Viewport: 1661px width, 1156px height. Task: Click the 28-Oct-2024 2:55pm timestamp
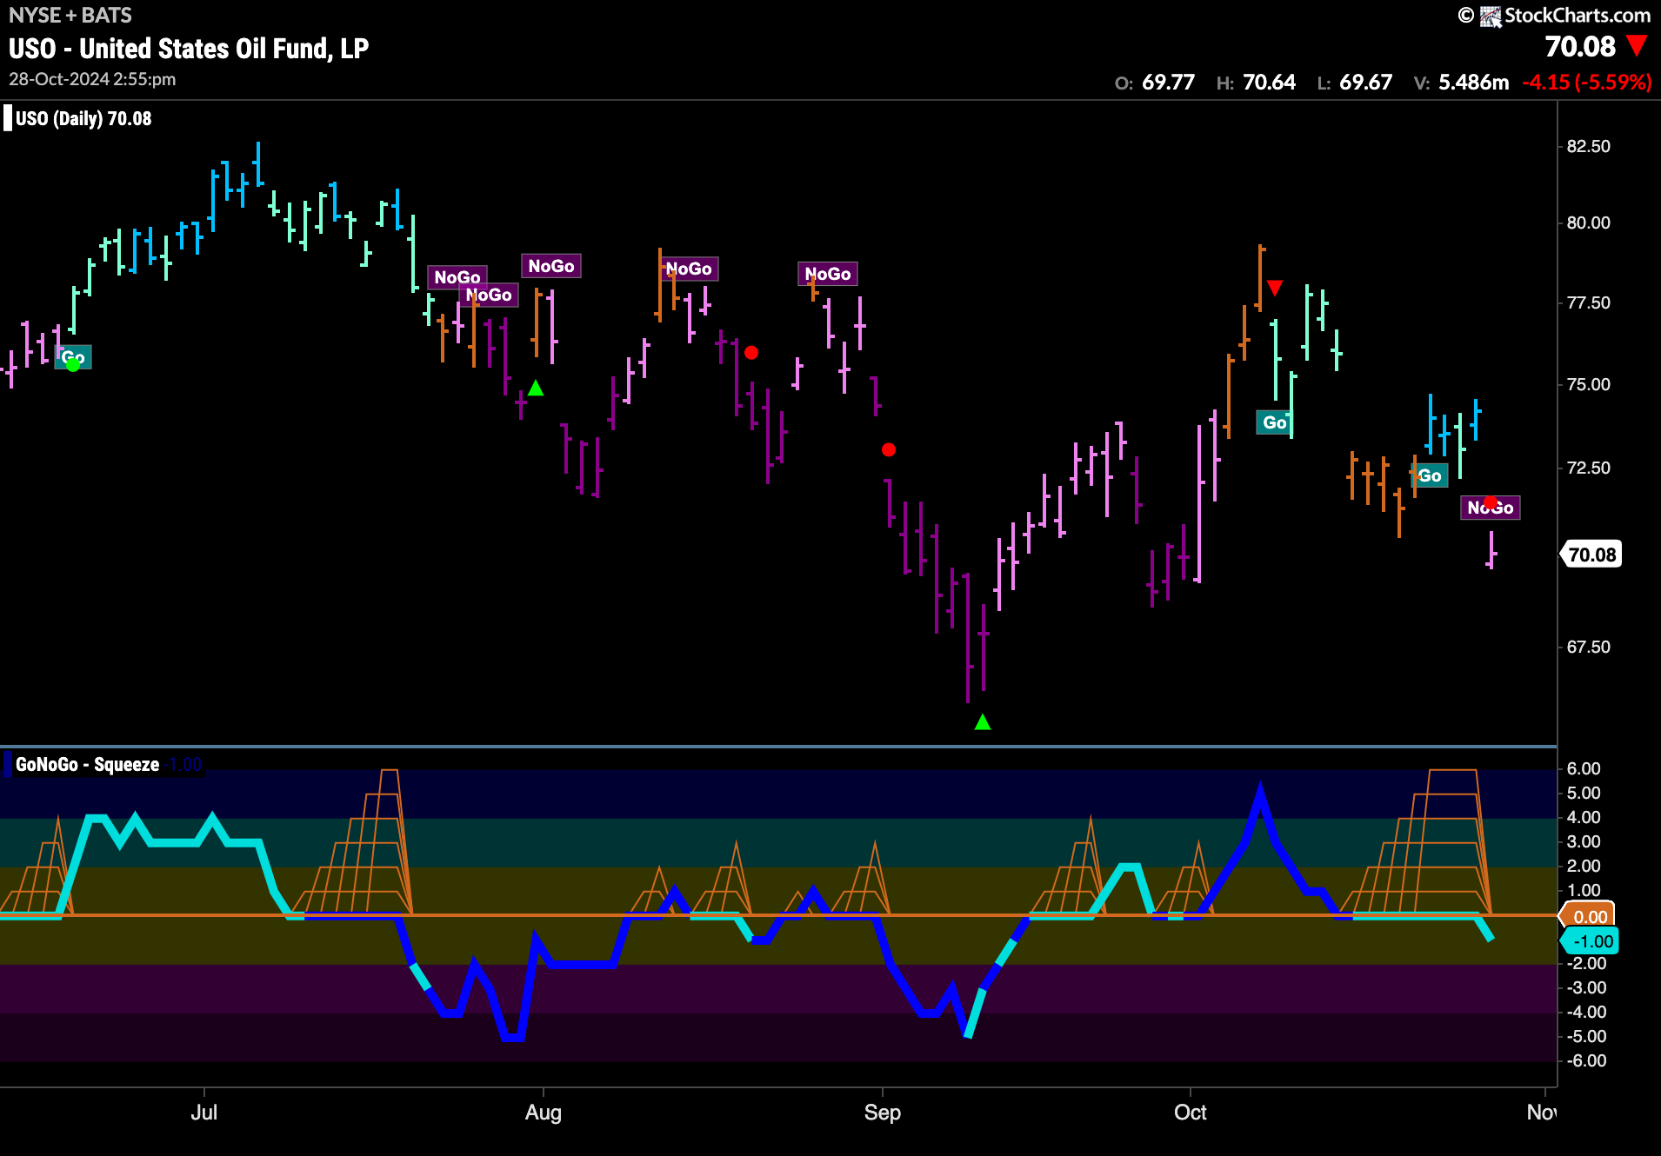pyautogui.click(x=92, y=79)
